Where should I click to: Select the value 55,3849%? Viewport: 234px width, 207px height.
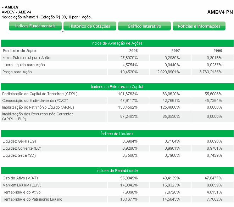129,178
